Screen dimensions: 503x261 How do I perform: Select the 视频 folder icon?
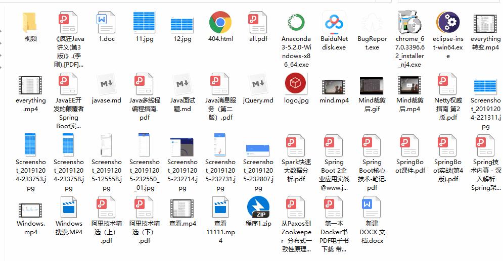click(x=30, y=22)
